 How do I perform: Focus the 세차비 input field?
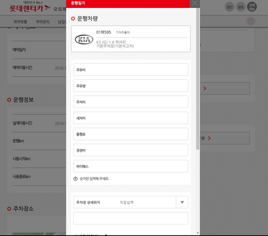pos(131,118)
